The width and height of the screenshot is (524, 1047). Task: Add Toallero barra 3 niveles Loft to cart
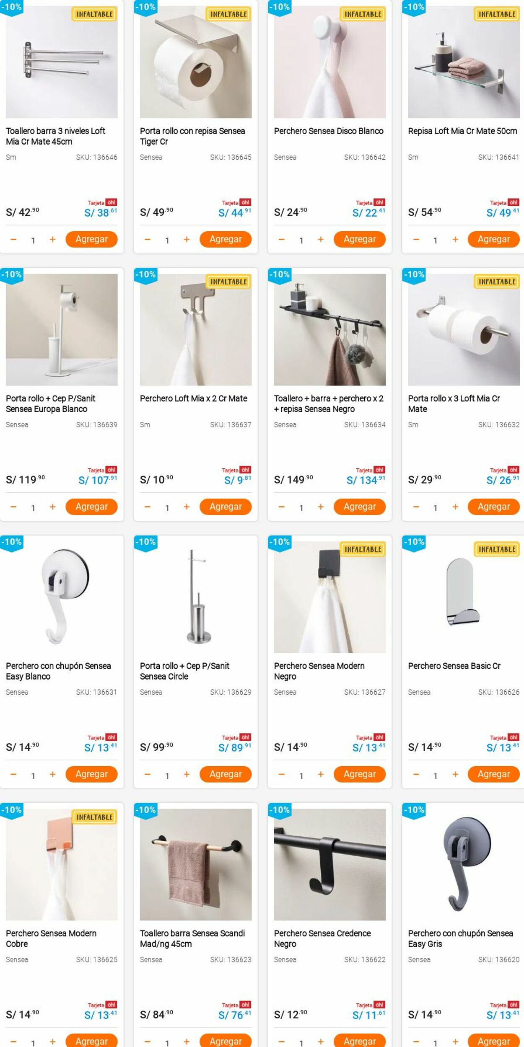(x=91, y=239)
